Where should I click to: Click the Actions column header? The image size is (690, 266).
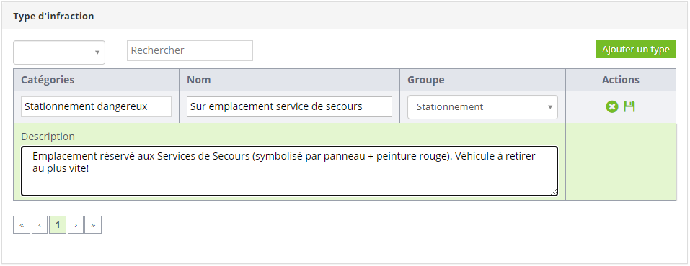click(x=621, y=80)
